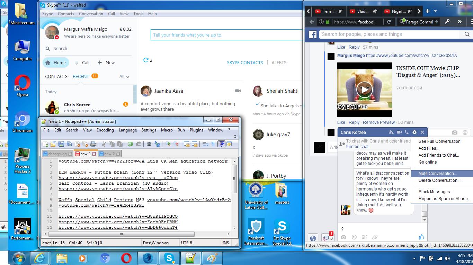Switch to the change.log tab
The height and width of the screenshot is (265, 473).
57,154
